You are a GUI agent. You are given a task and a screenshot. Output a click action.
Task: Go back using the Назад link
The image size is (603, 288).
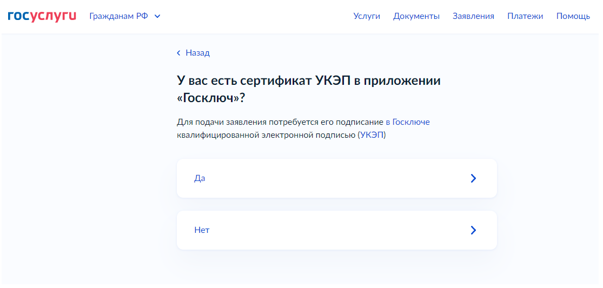pyautogui.click(x=193, y=53)
